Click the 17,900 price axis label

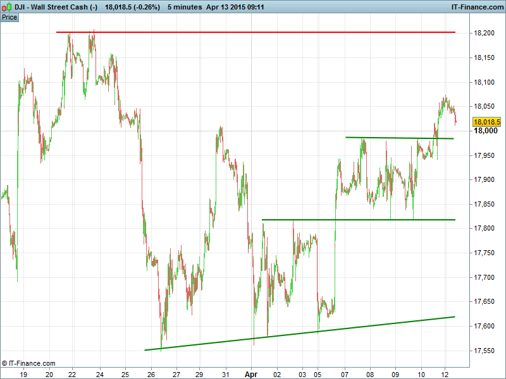[x=484, y=179]
